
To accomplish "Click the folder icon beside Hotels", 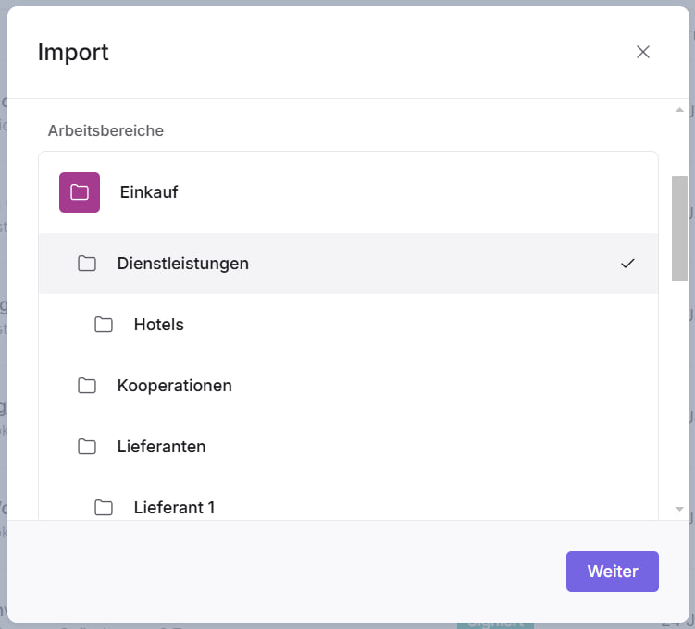I will 104,325.
